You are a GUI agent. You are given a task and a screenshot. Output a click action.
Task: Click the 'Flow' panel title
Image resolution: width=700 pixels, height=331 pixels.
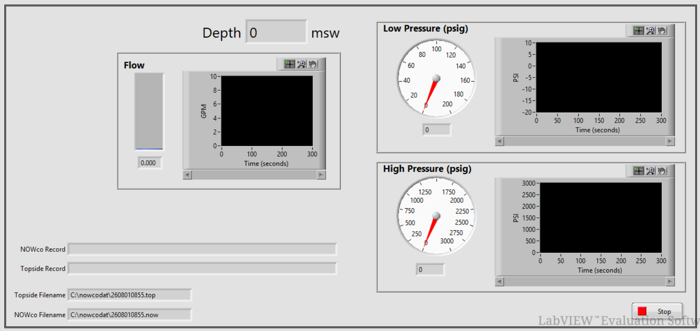tap(134, 65)
